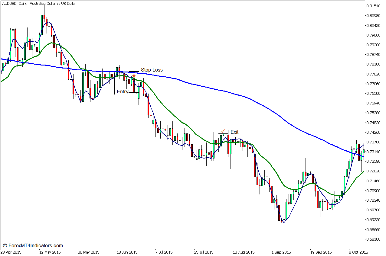Click the 0.77620 price axis label

(x=373, y=74)
